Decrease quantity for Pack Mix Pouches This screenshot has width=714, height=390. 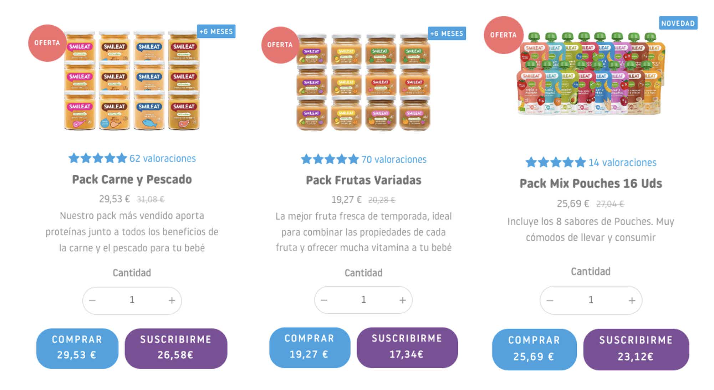pyautogui.click(x=550, y=301)
